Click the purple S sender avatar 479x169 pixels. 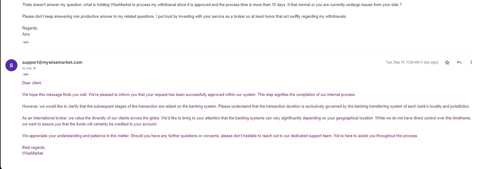(x=11, y=65)
